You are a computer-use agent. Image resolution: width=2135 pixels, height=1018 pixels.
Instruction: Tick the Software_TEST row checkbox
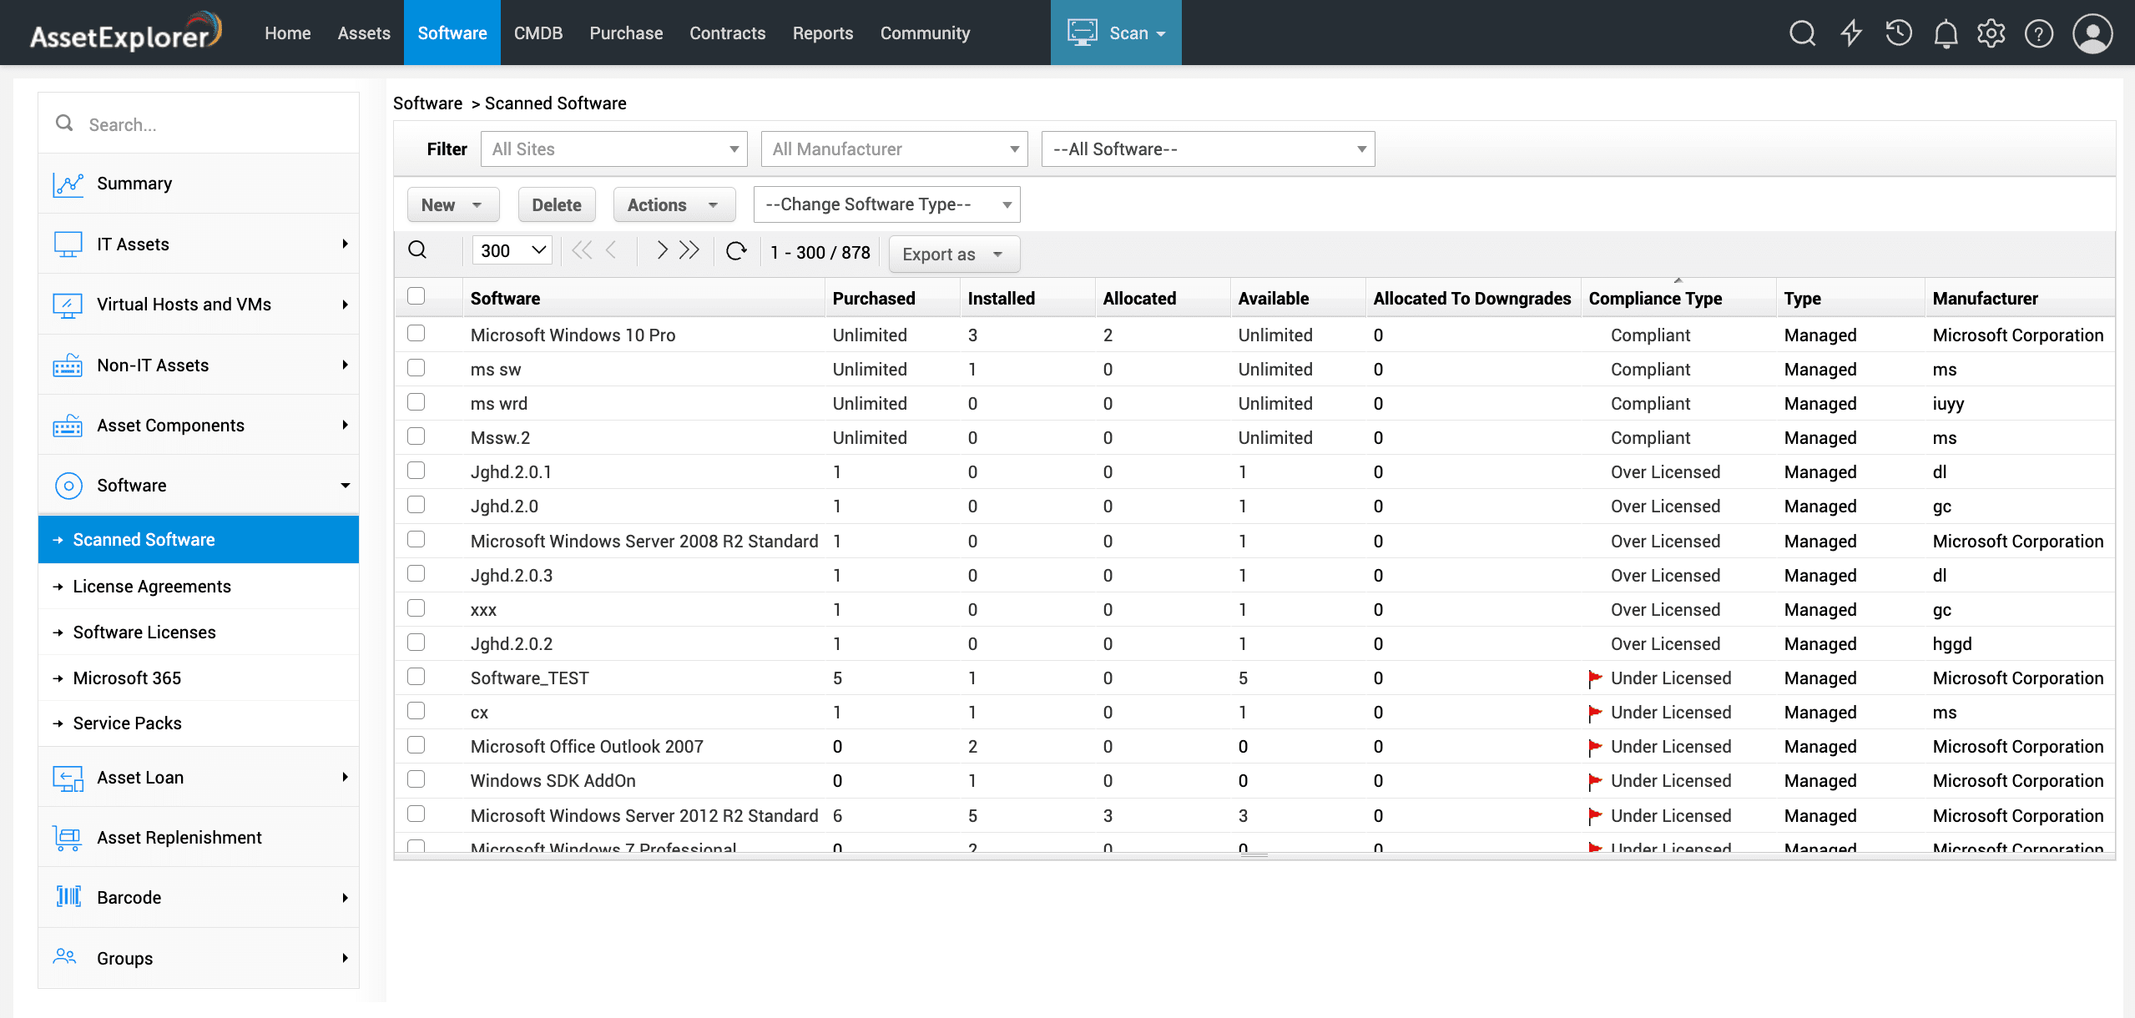tap(416, 677)
